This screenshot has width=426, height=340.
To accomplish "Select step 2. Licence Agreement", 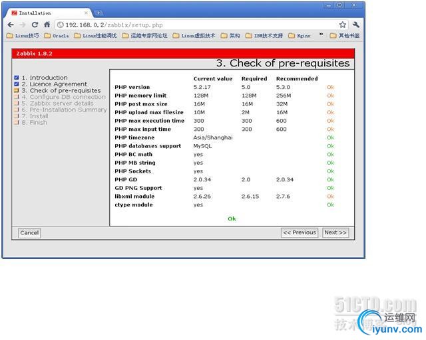I will pos(55,84).
